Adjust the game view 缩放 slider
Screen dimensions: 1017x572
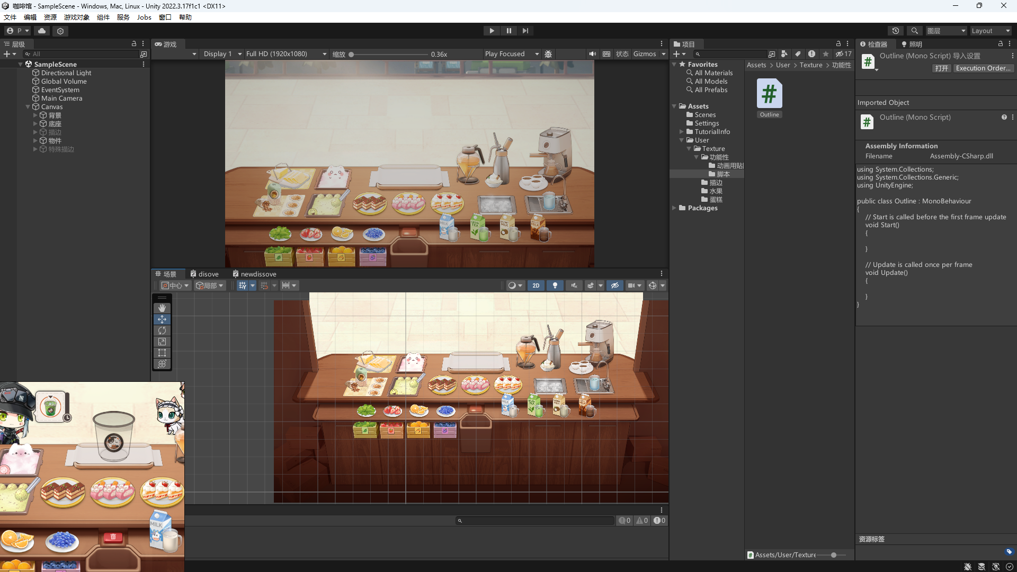coord(351,54)
